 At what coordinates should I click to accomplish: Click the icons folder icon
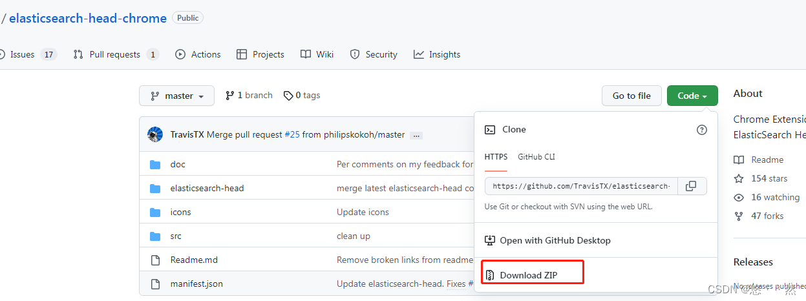click(155, 212)
